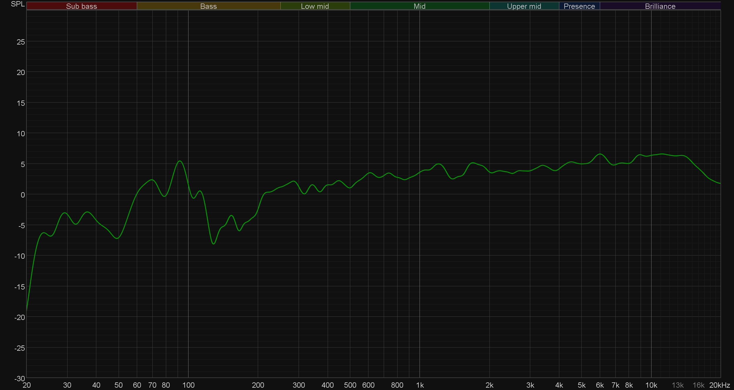Click the Sub bass band label
Viewport: 734px width, 390px height.
pyautogui.click(x=81, y=6)
